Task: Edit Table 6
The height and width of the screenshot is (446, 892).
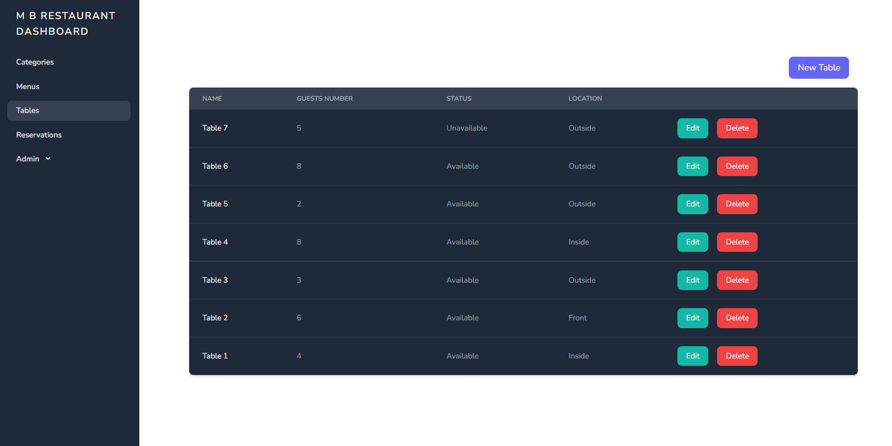Action: pyautogui.click(x=693, y=166)
